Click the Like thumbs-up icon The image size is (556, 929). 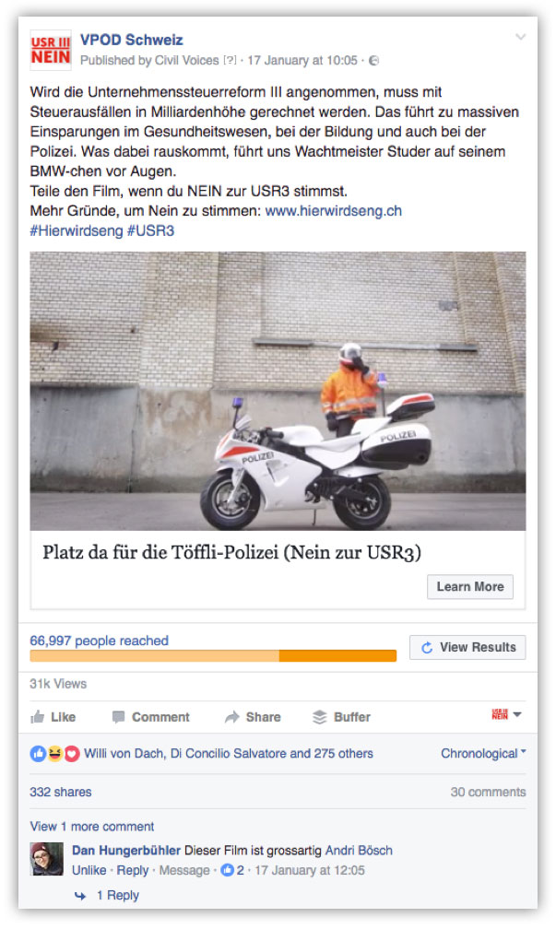(x=37, y=717)
